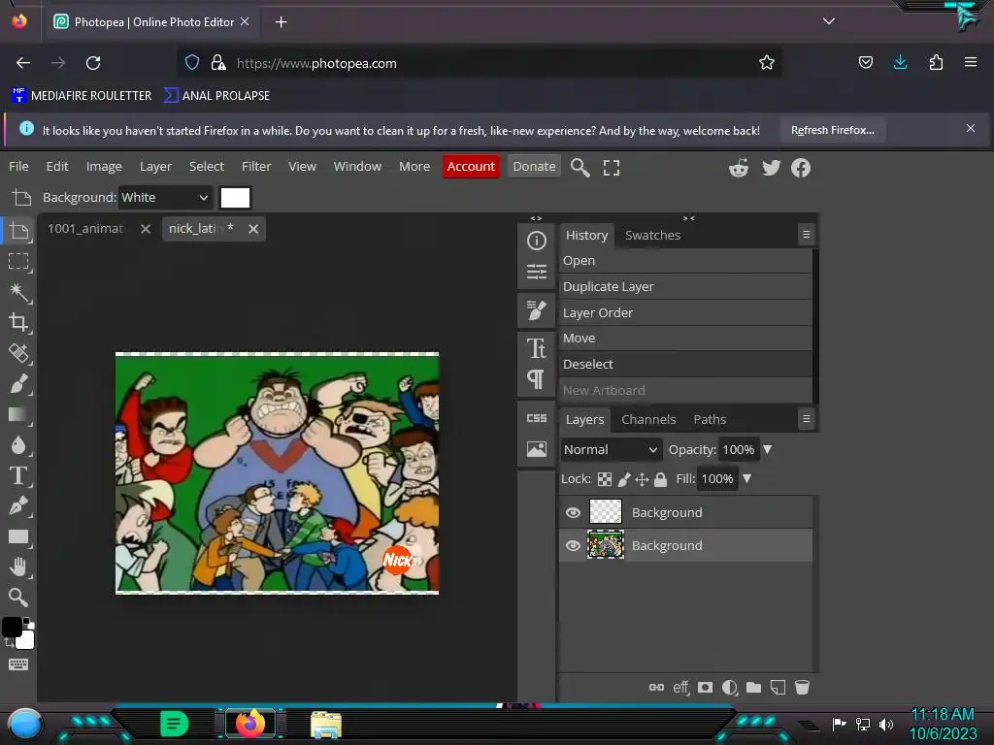Switch to the 1001_animat document tab
This screenshot has width=994, height=745.
(86, 228)
